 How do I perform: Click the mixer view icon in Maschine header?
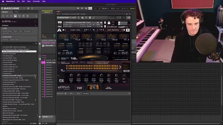point(32,8)
